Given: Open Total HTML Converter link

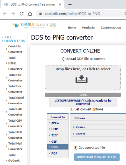Looking at the screenshot, I should tap(15, 63).
